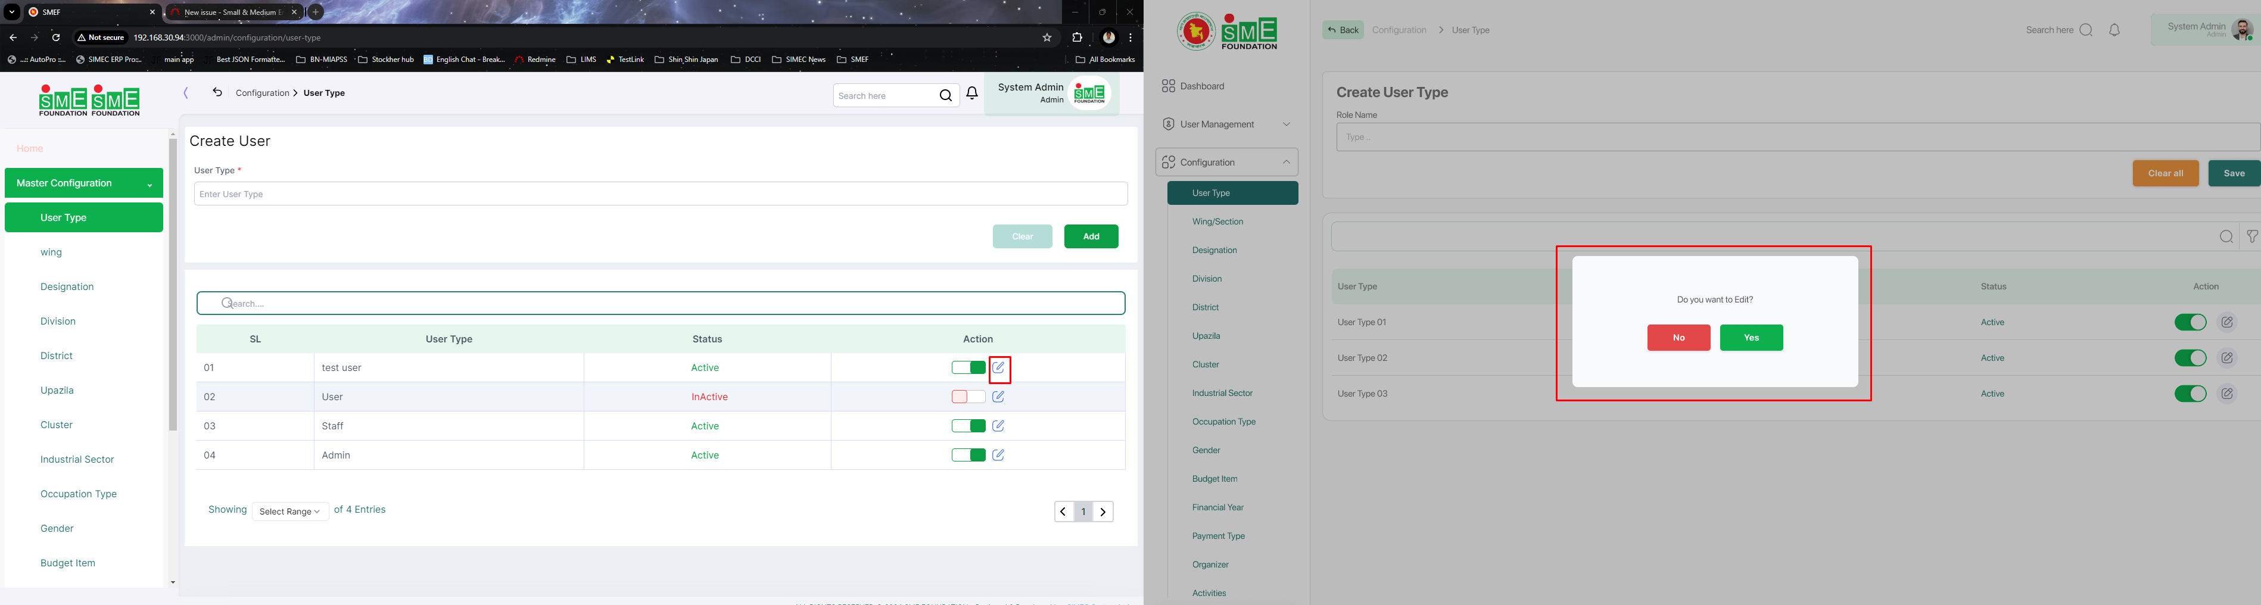2261x605 pixels.
Task: Click 'No' in the edit confirmation dialog
Action: [1678, 338]
